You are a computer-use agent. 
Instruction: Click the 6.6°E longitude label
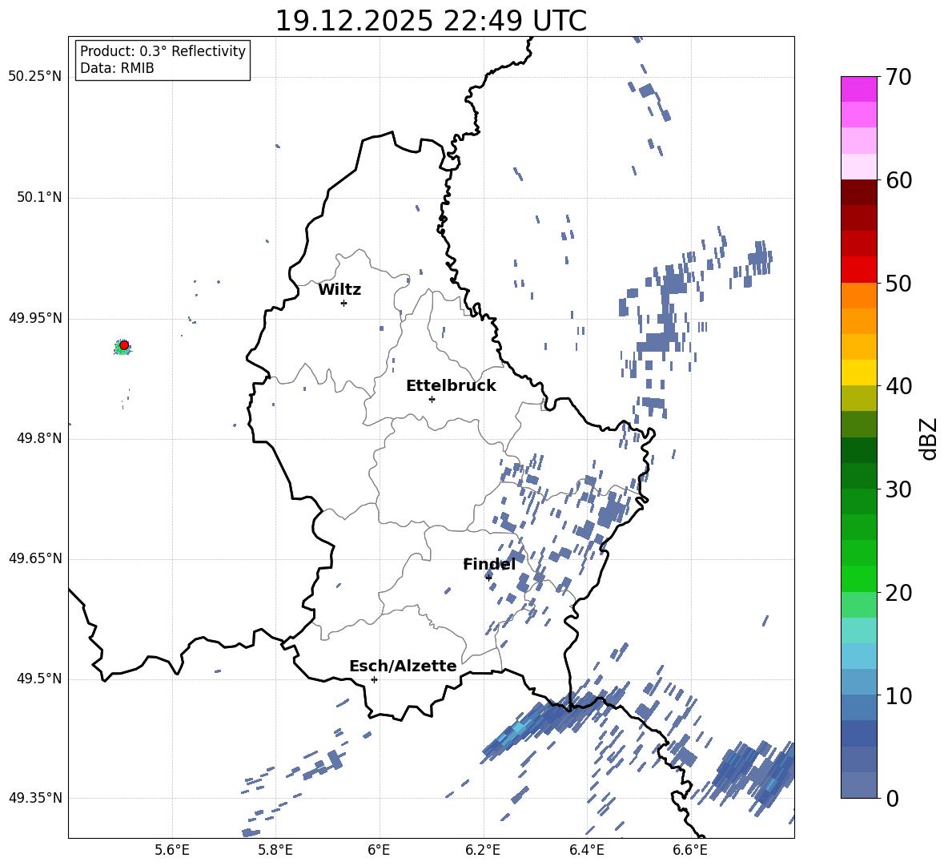[690, 850]
